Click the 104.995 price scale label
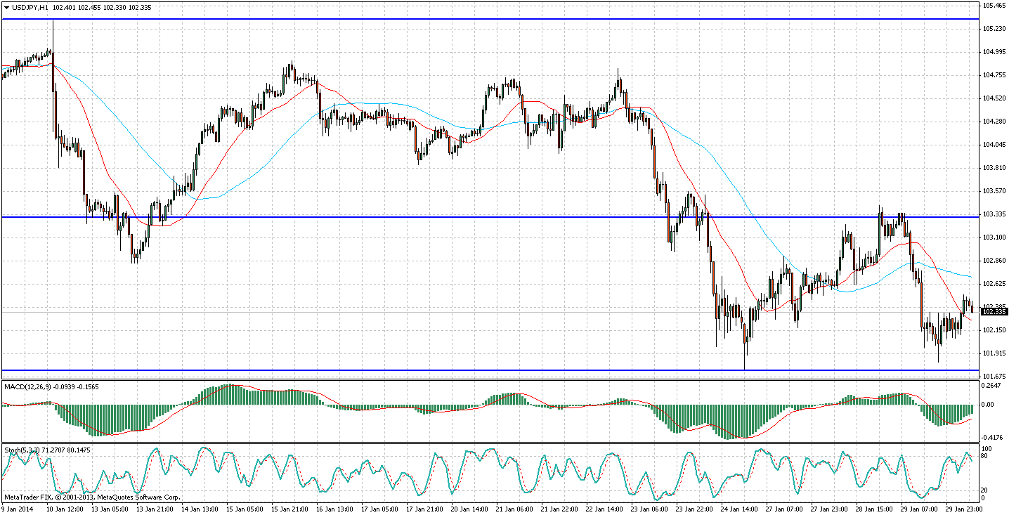Screen dimensions: 1009x515 click(x=994, y=52)
